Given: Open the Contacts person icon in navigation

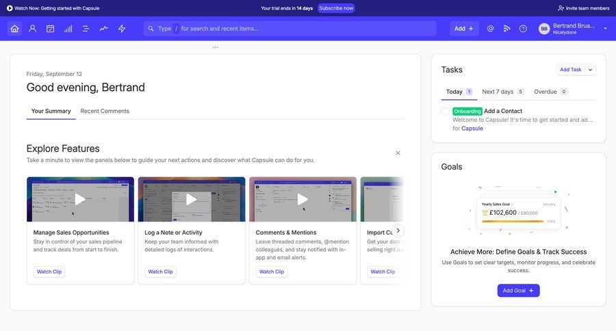Looking at the screenshot, I should [32, 29].
